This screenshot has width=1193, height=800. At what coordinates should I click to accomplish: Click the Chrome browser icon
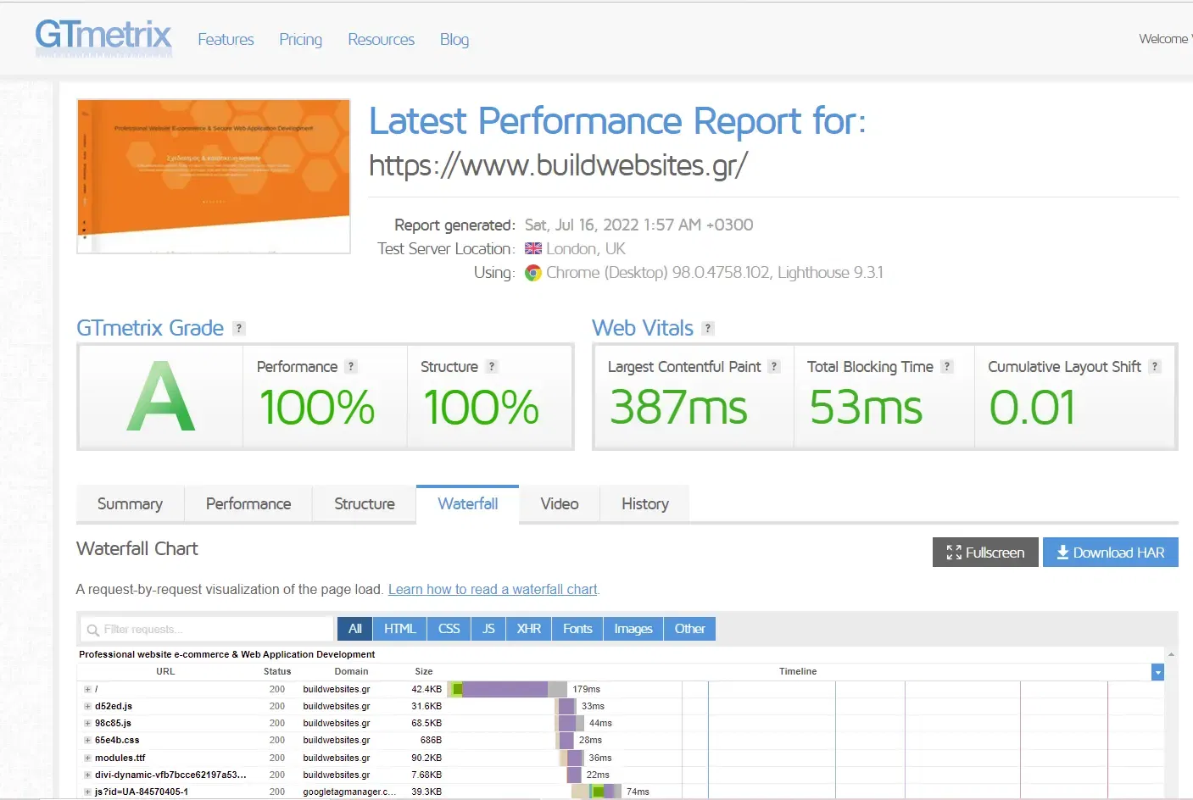(x=533, y=273)
